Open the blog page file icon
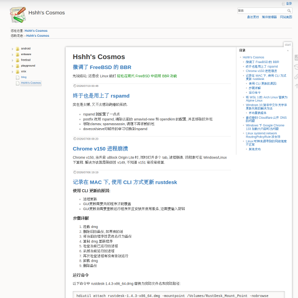This screenshot has width=298, height=298. click(17, 77)
